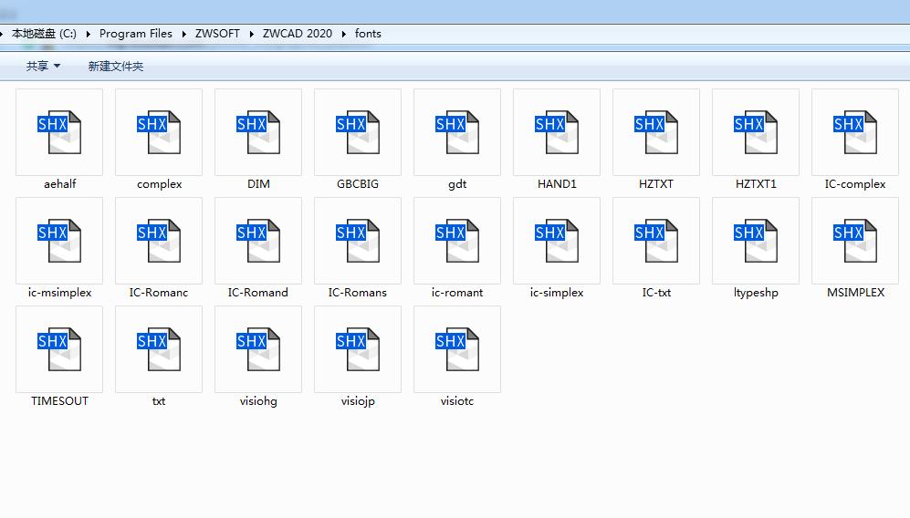This screenshot has width=910, height=518.
Task: Select the IC-Romanc SHX file icon
Action: (159, 241)
